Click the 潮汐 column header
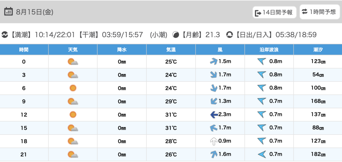The image size is (342, 162). 318,50
